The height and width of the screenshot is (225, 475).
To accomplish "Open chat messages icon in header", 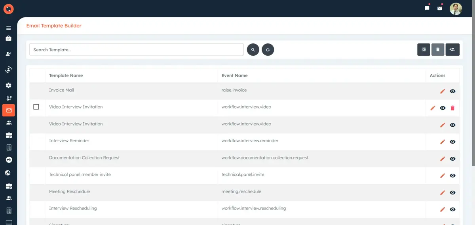I will (x=427, y=8).
